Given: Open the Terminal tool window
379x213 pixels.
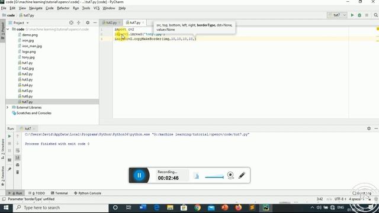Looking at the screenshot, I should [x=59, y=193].
